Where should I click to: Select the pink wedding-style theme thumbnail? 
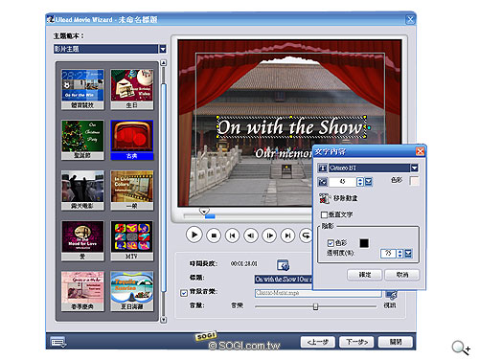(82, 291)
